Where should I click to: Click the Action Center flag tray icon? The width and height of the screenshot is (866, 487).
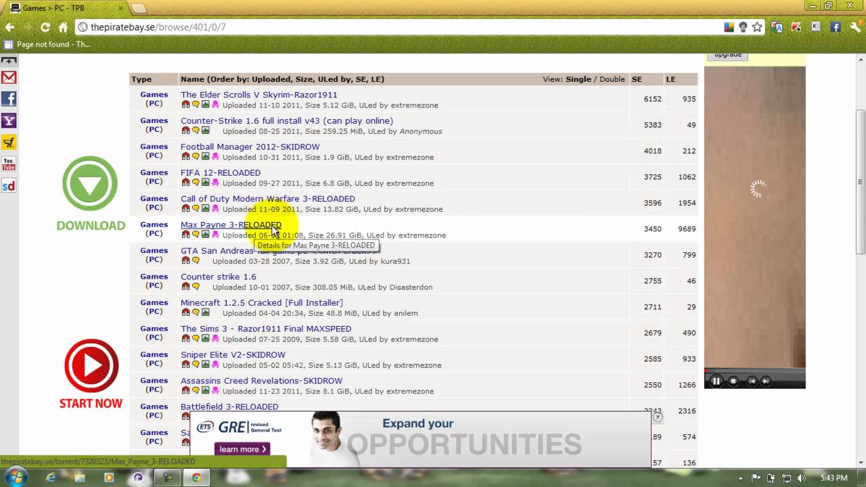click(x=756, y=478)
